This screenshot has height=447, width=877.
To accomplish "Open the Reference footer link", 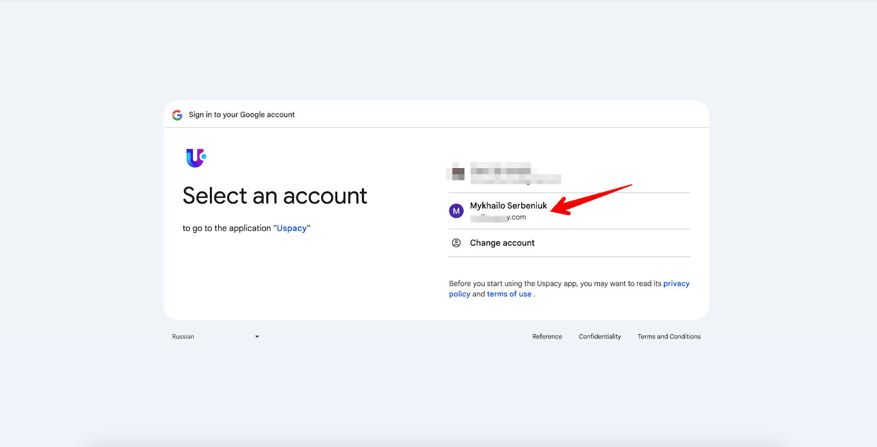I will [x=547, y=337].
